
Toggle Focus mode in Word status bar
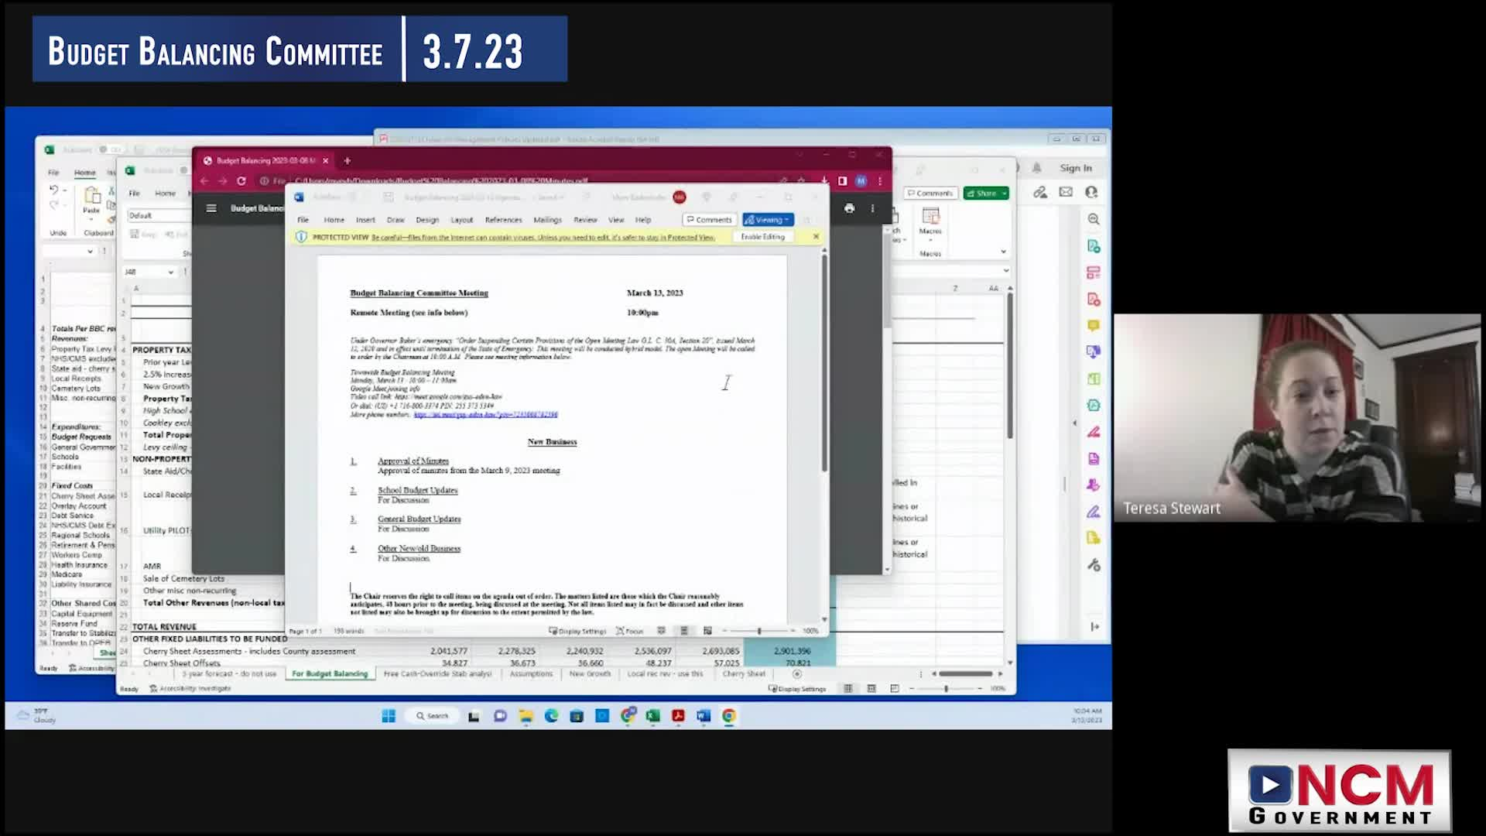[x=630, y=631]
